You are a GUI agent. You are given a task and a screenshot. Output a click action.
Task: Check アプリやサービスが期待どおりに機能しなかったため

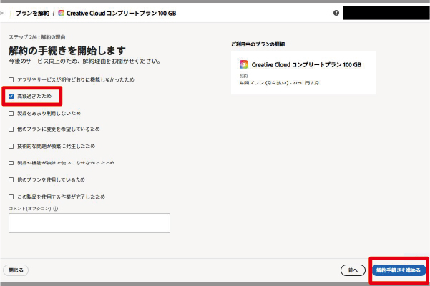point(11,79)
